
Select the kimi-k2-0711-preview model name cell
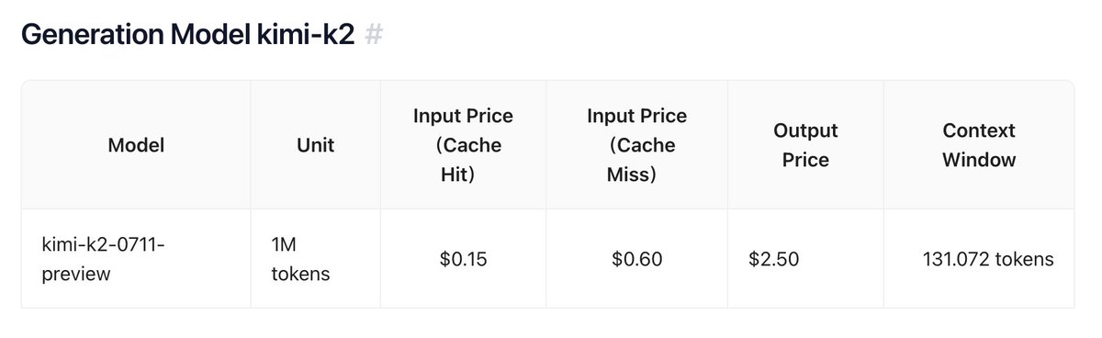click(x=136, y=258)
